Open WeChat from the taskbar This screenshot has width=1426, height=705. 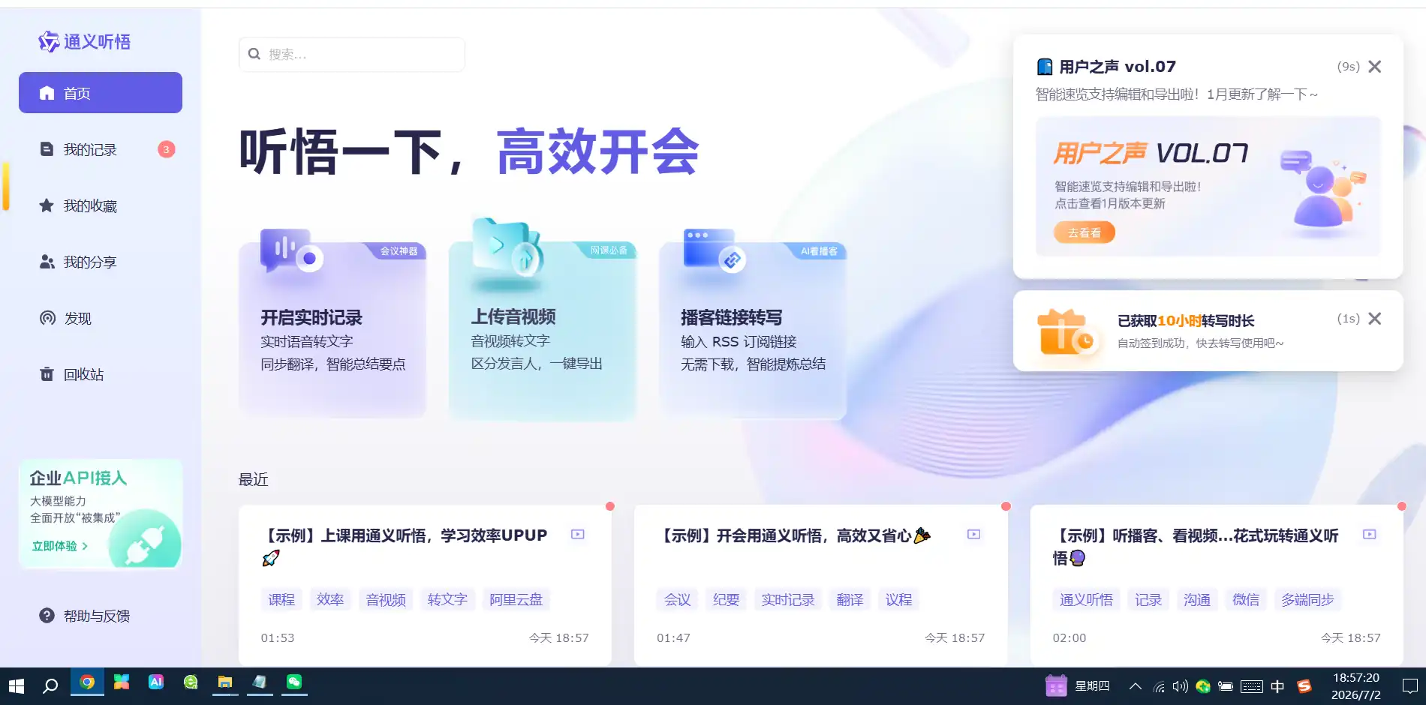click(293, 682)
